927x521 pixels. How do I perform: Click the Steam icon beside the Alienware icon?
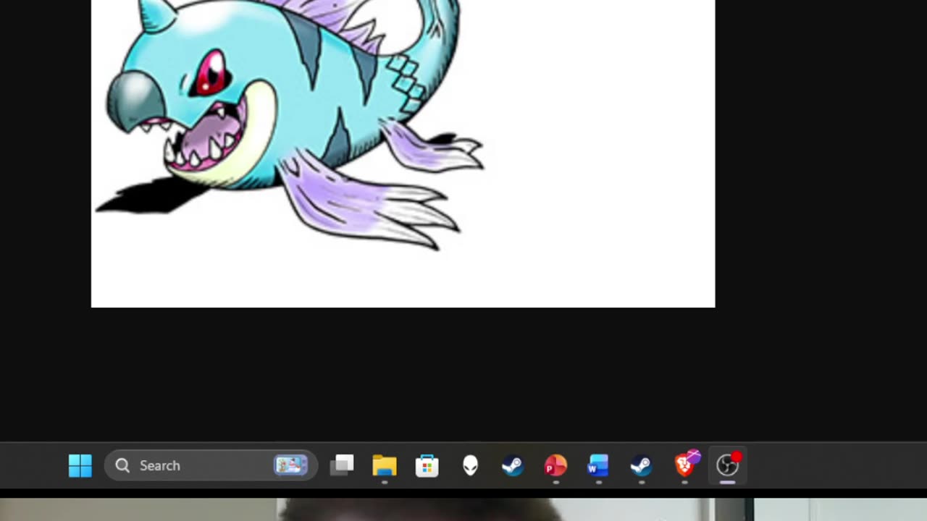513,465
